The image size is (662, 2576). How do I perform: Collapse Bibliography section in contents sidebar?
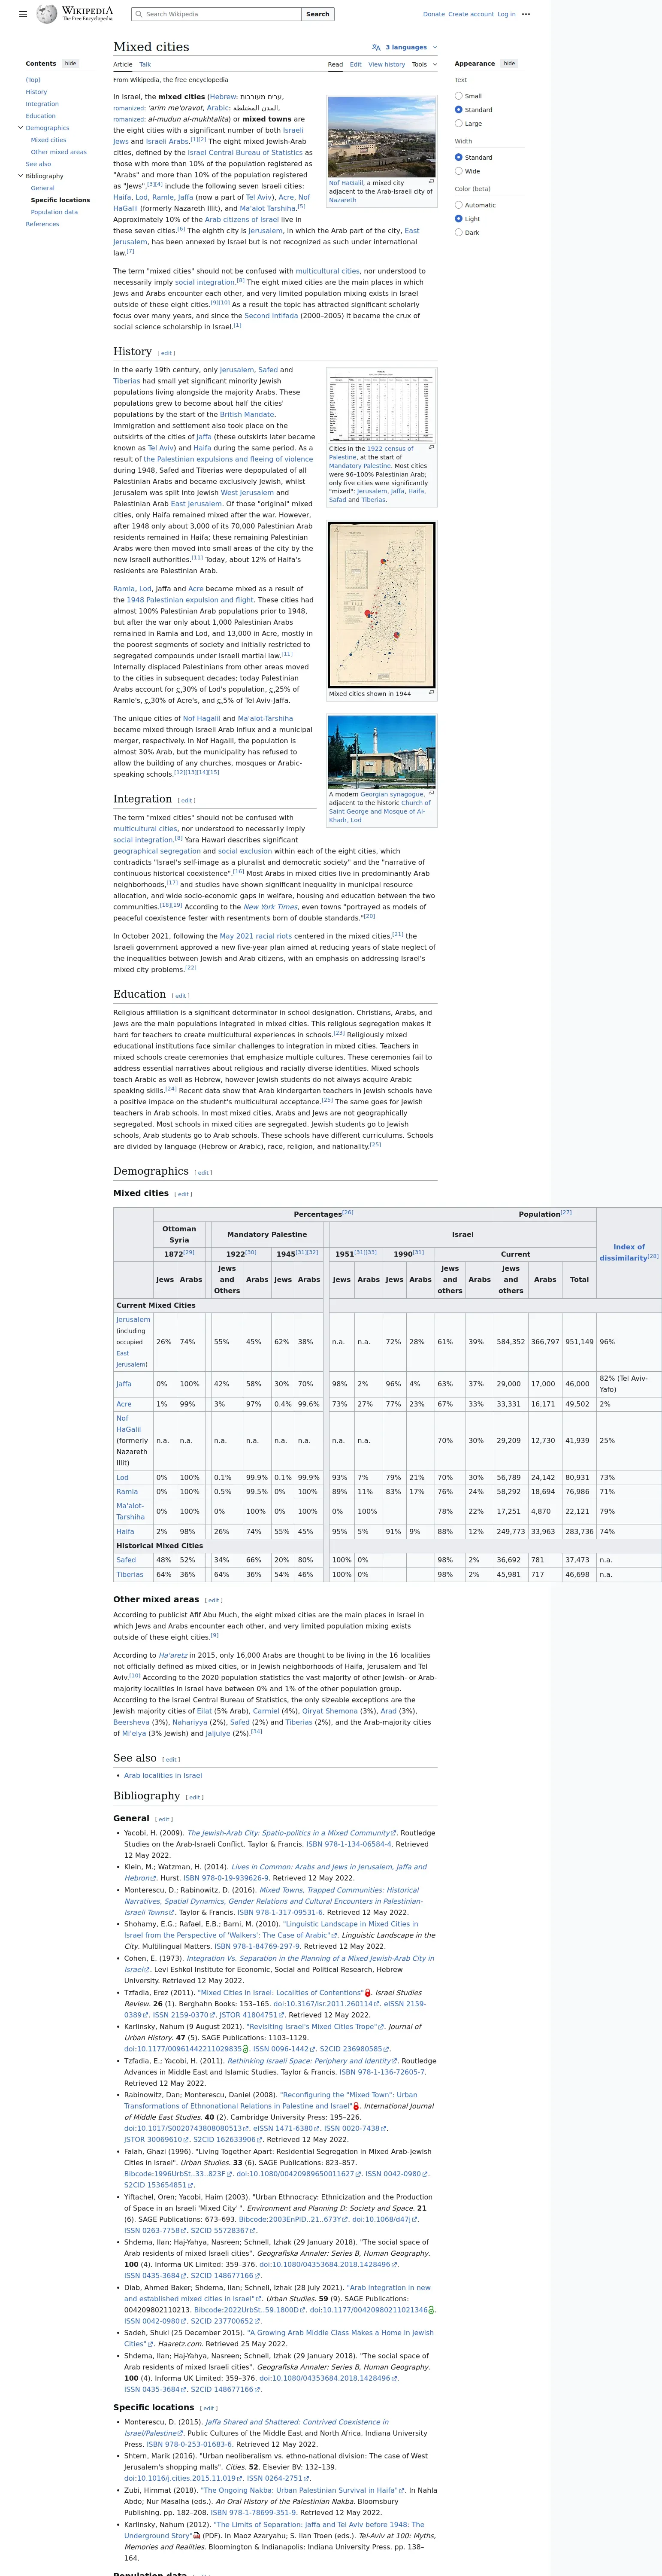point(20,176)
